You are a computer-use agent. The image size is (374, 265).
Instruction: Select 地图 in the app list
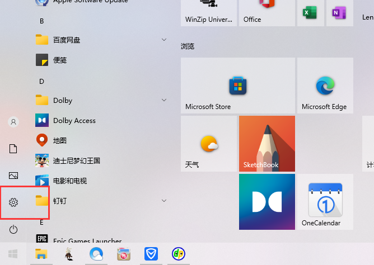[x=59, y=140]
